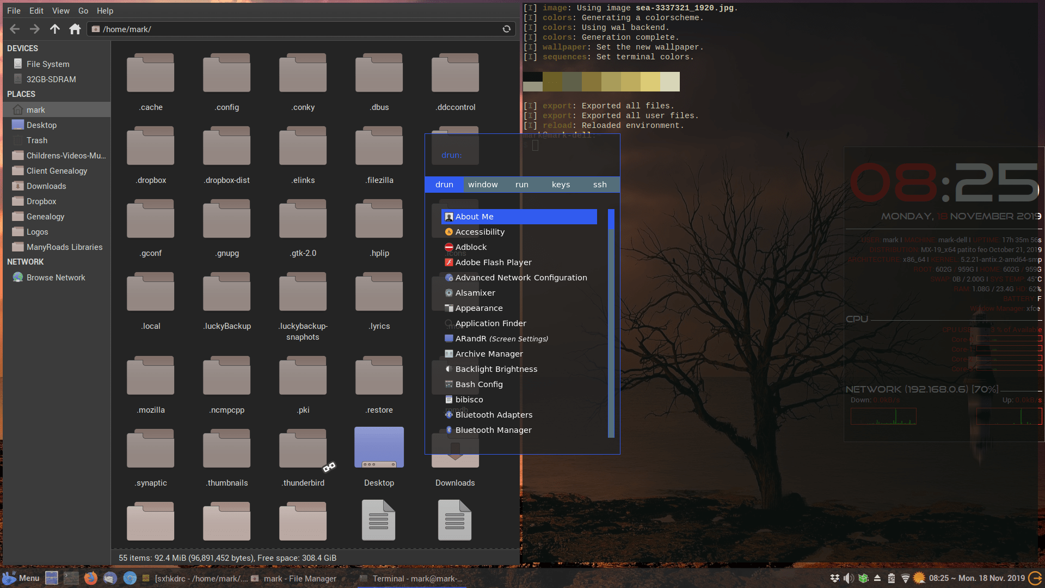Viewport: 1045px width, 588px height.
Task: Launch Alsamixer from the app menu
Action: [475, 292]
